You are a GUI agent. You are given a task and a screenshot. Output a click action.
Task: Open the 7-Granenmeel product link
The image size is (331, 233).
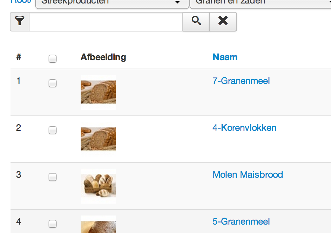[241, 81]
